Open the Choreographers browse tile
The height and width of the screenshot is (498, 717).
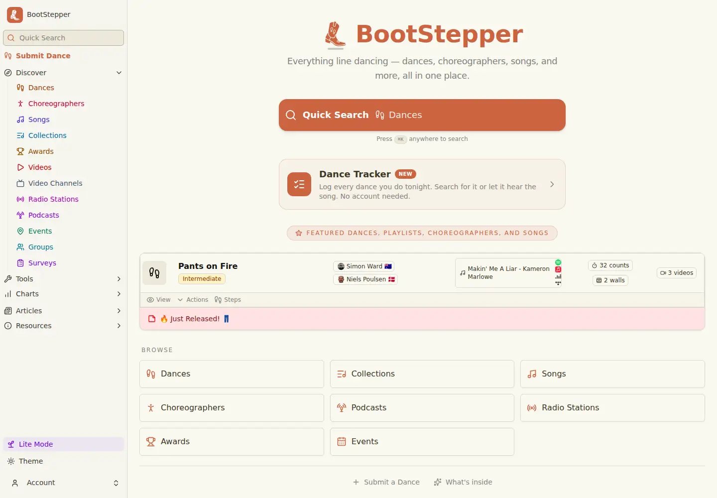[x=232, y=408]
